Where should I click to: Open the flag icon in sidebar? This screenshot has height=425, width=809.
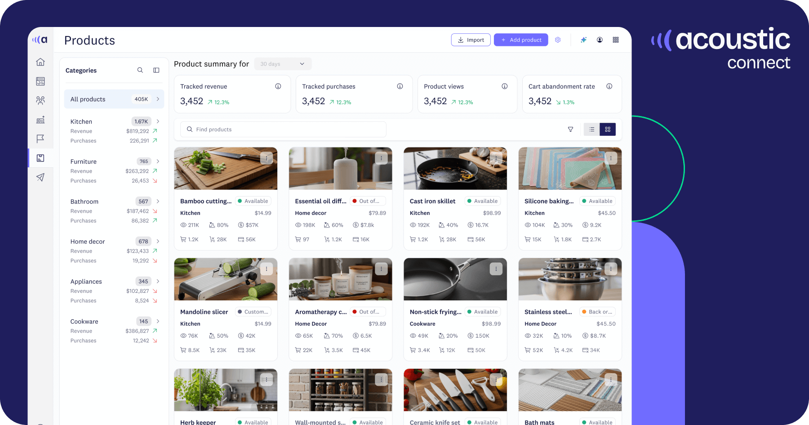pos(40,139)
